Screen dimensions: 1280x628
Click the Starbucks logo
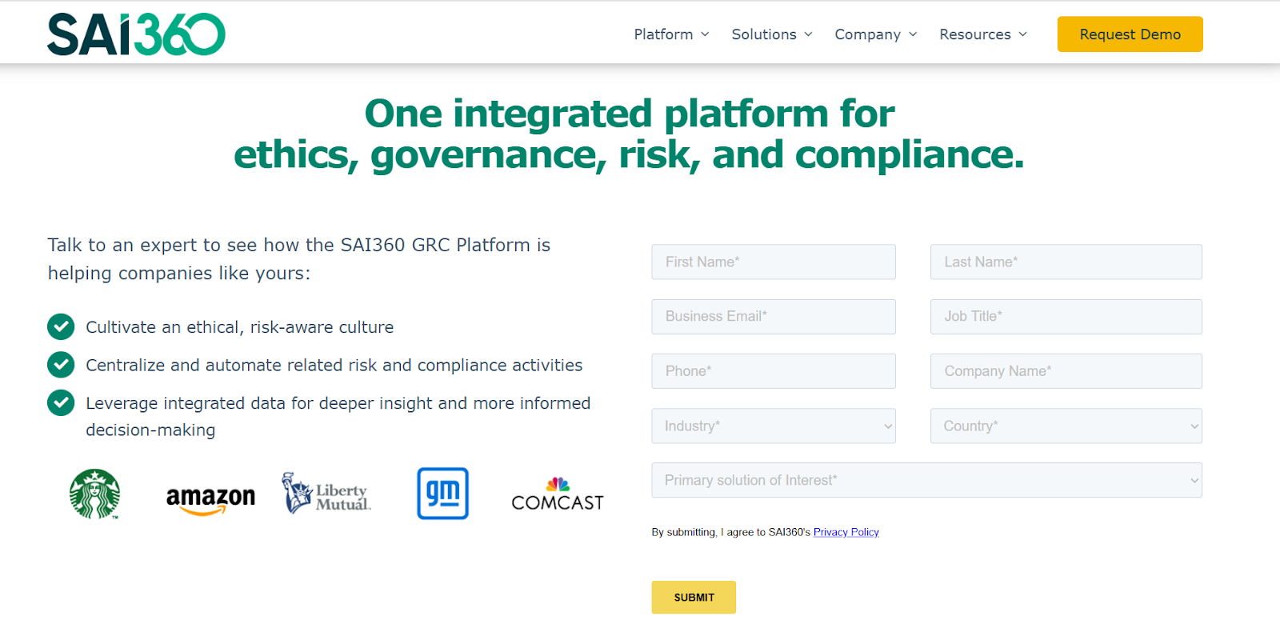94,494
